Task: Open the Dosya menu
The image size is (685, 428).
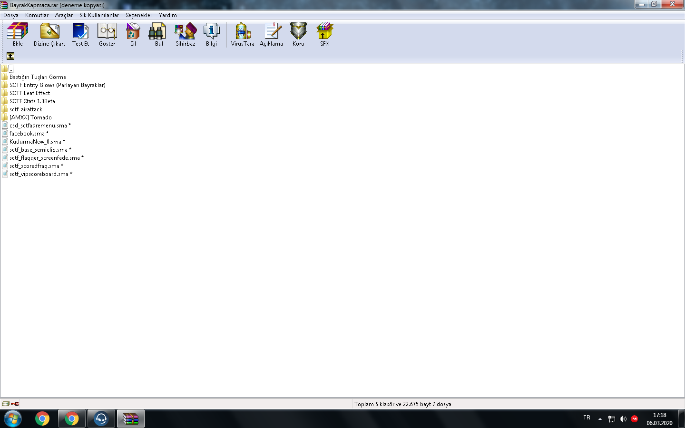Action: tap(11, 15)
